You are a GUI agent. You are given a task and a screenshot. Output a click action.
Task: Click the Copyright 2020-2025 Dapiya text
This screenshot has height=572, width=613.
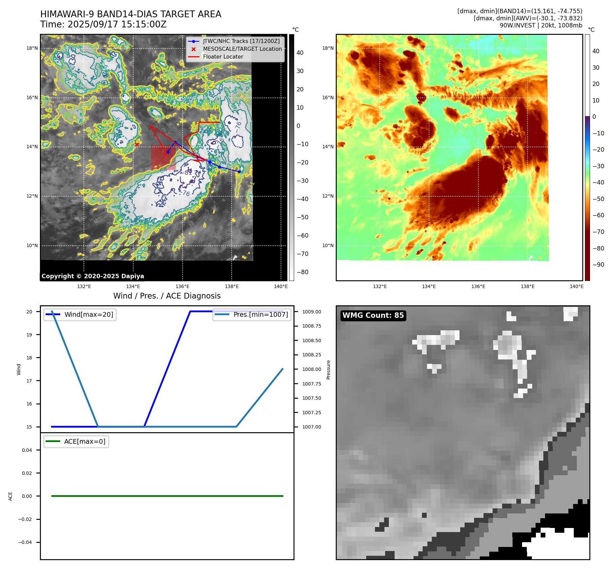click(93, 276)
